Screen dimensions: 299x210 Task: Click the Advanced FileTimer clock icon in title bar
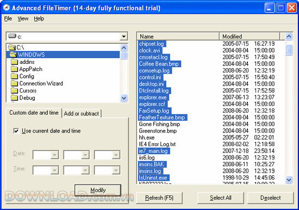pos(7,8)
